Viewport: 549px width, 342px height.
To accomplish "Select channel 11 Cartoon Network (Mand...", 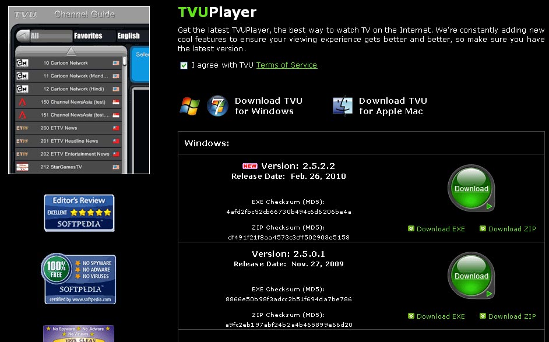I will coord(68,76).
